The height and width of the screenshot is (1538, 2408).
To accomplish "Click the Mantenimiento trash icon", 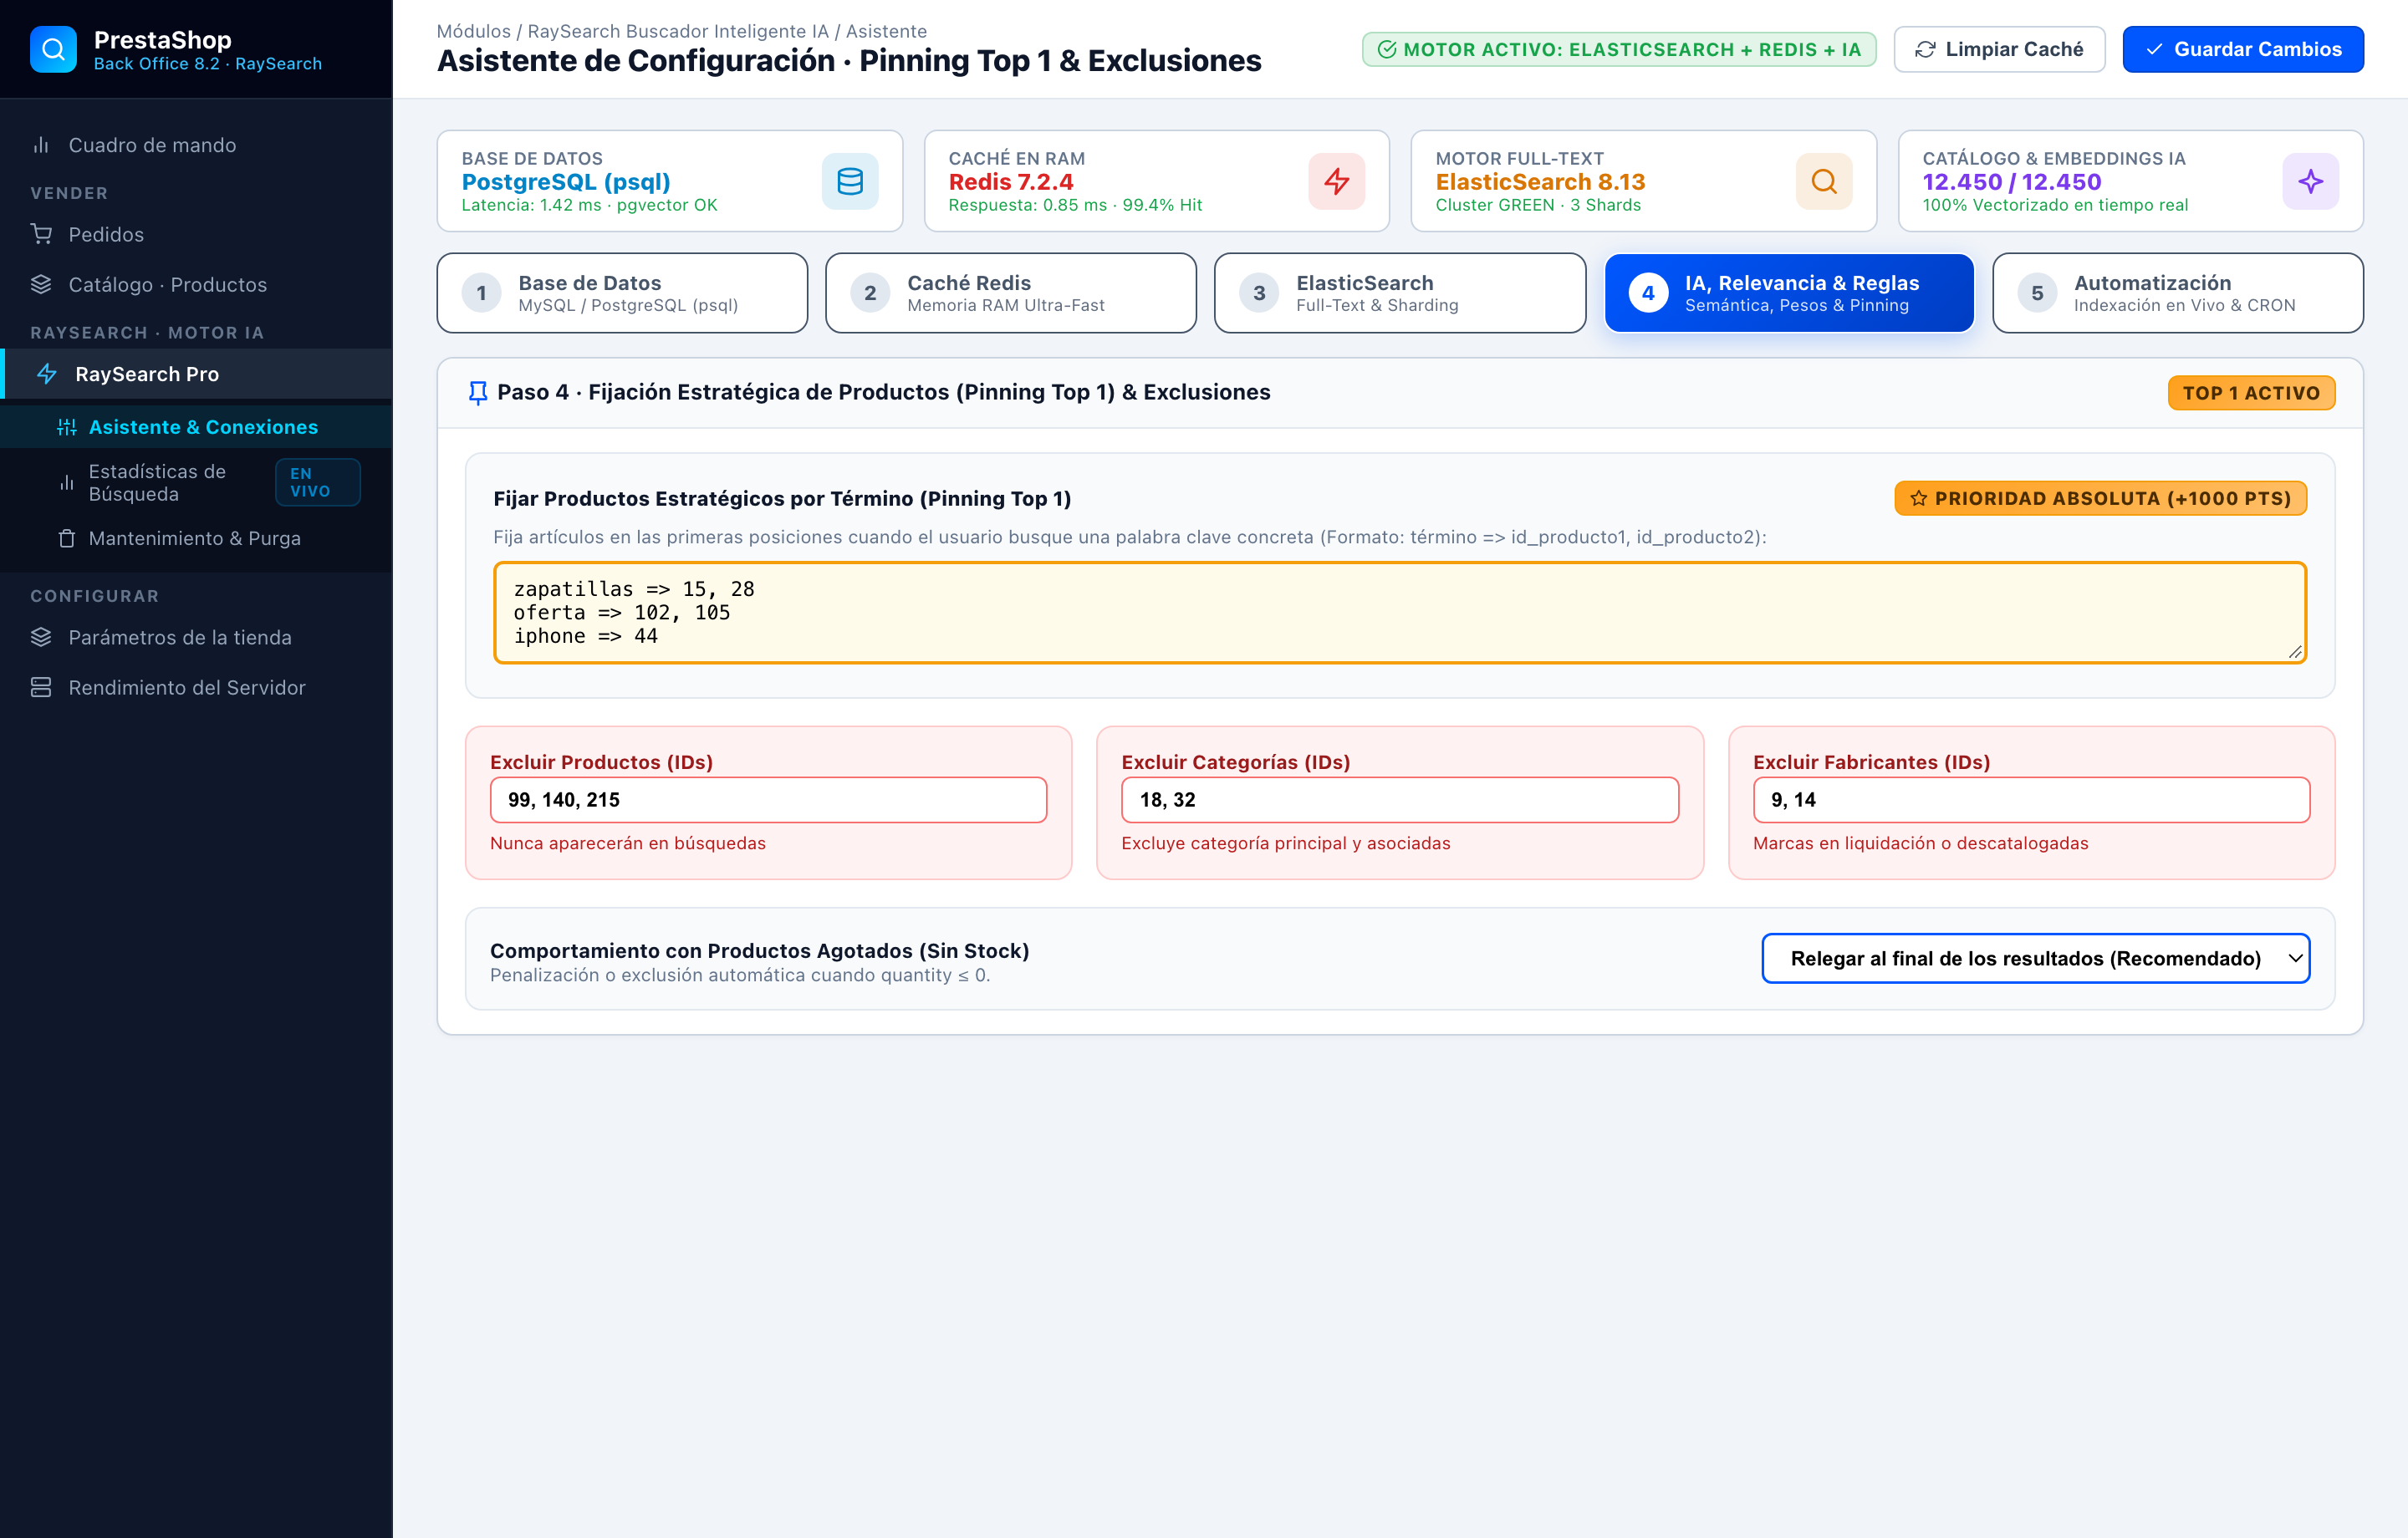I will coord(67,538).
